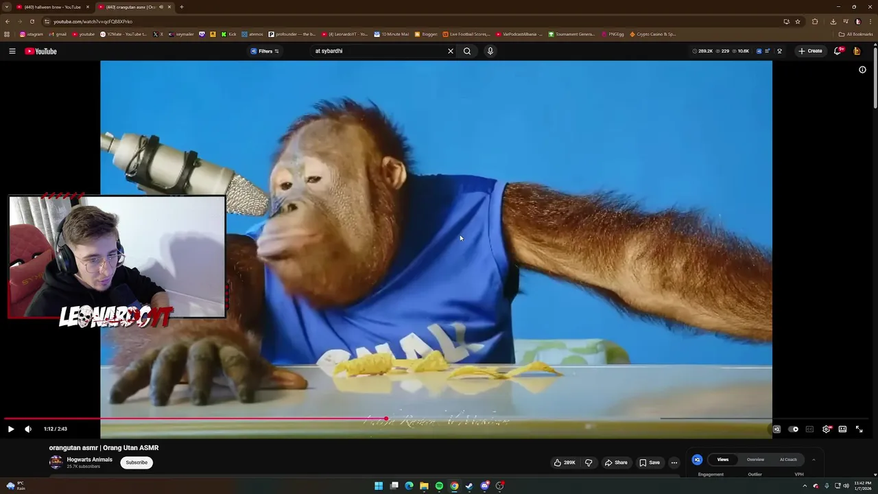The height and width of the screenshot is (494, 878).
Task: Open Spotify from the taskbar
Action: (x=439, y=486)
